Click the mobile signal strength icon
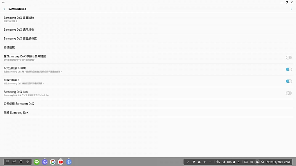This screenshot has height=166, width=296. (224, 162)
